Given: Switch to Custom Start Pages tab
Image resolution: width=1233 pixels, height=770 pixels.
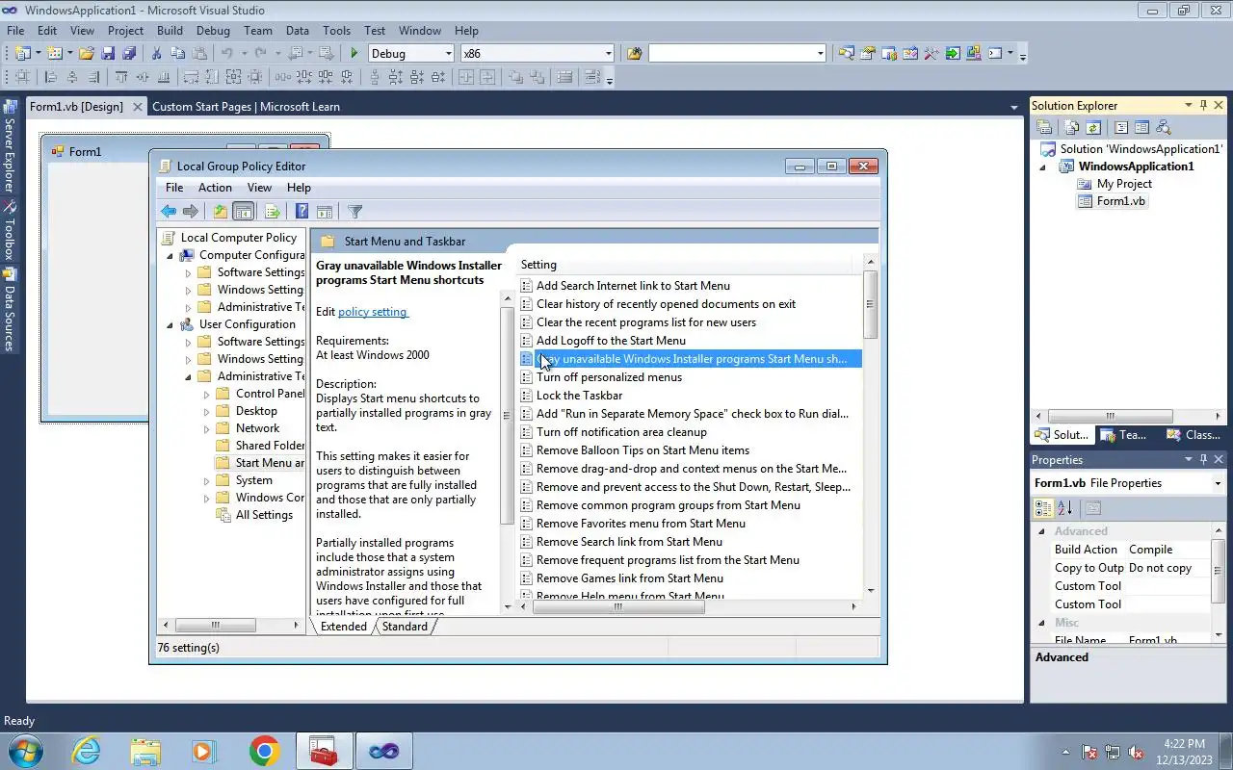Looking at the screenshot, I should coord(246,107).
